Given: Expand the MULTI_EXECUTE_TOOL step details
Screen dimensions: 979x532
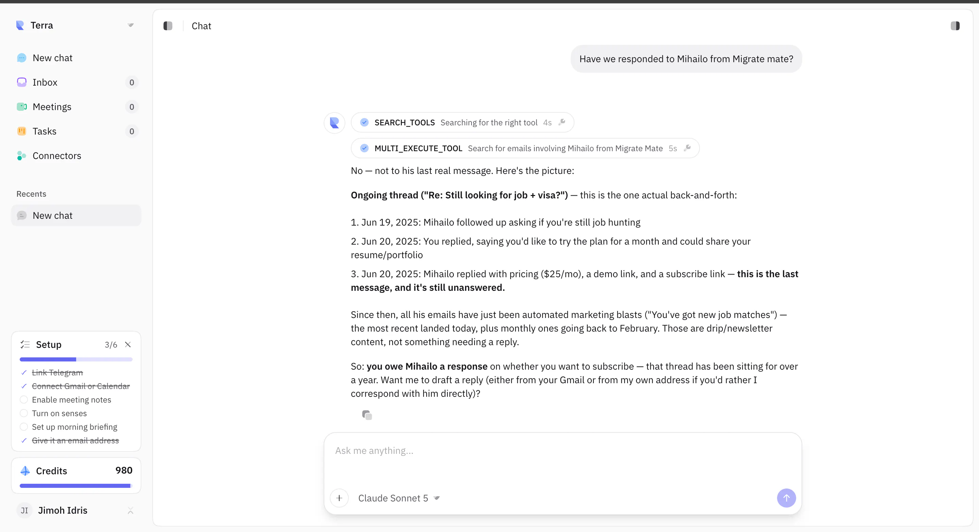Looking at the screenshot, I should (525, 148).
